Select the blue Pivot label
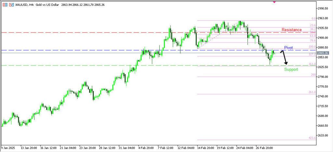The width and height of the screenshot is (333, 152). pyautogui.click(x=288, y=48)
